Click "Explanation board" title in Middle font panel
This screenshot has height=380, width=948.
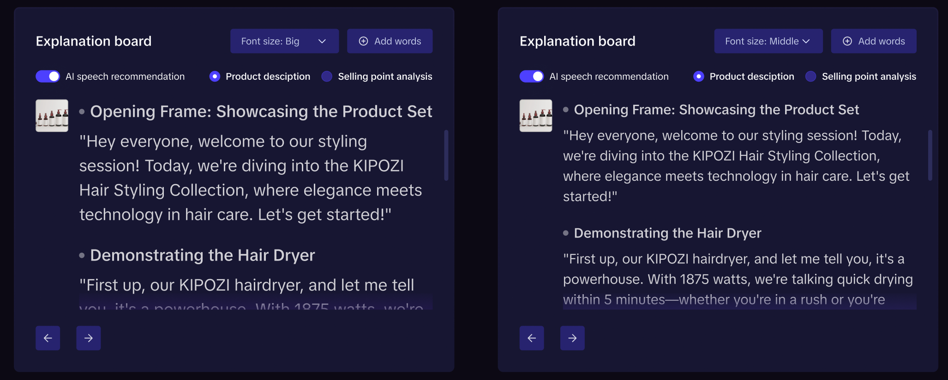[577, 41]
